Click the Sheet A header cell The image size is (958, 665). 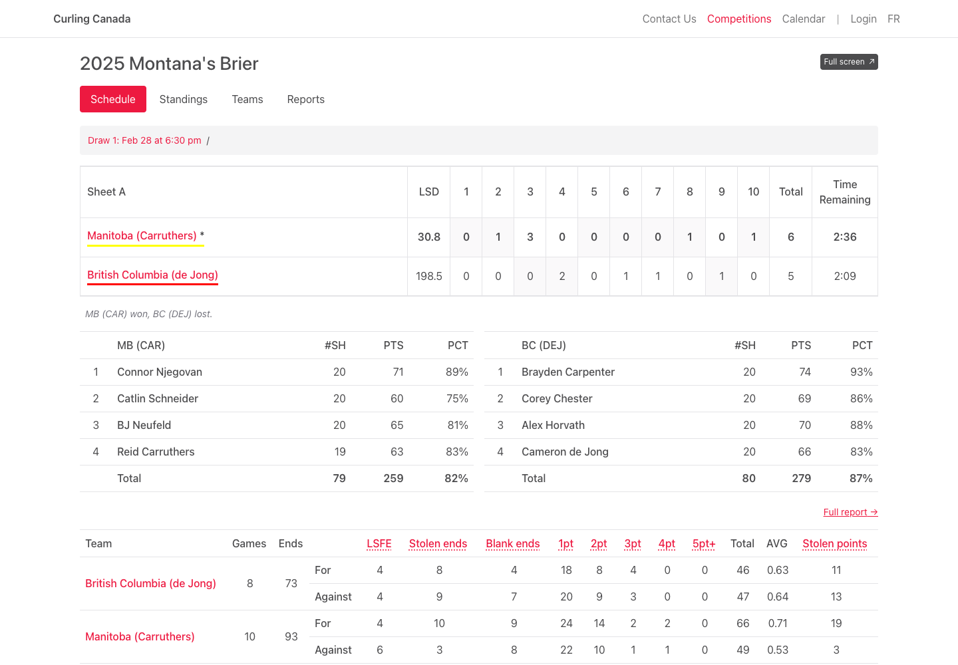(243, 192)
